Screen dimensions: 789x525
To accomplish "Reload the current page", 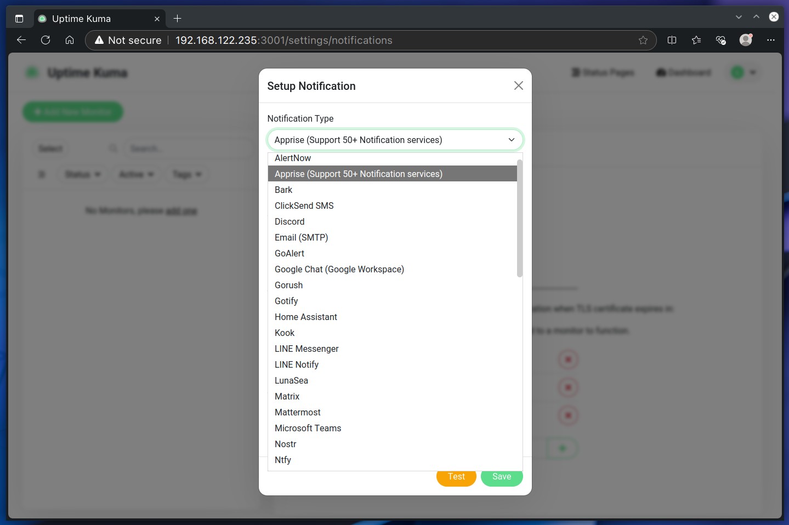I will tap(46, 40).
